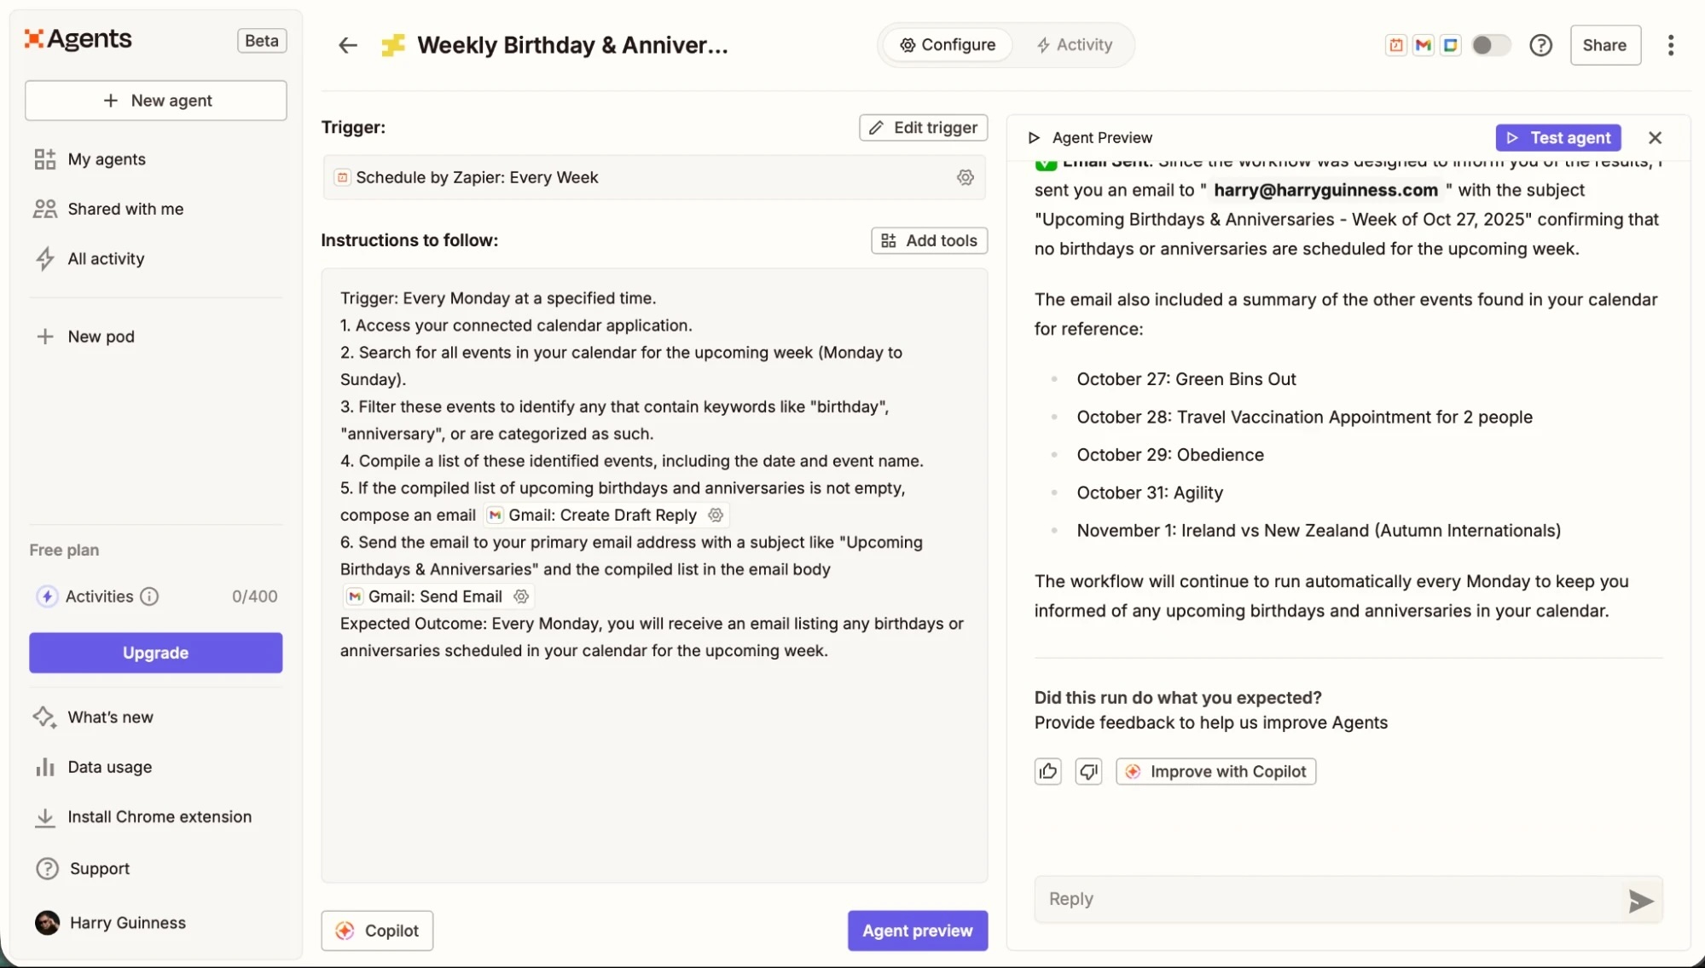Click the Test agent button
The height and width of the screenshot is (968, 1705).
pos(1557,137)
